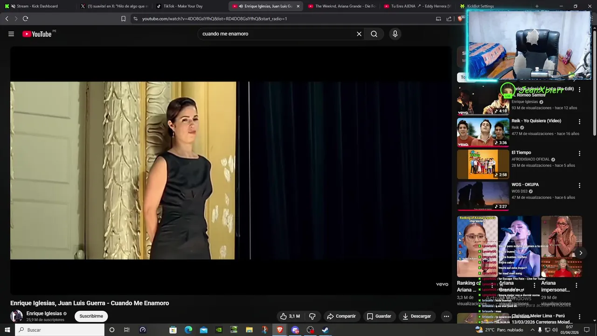
Task: Download the video with Descargar
Action: [417, 316]
